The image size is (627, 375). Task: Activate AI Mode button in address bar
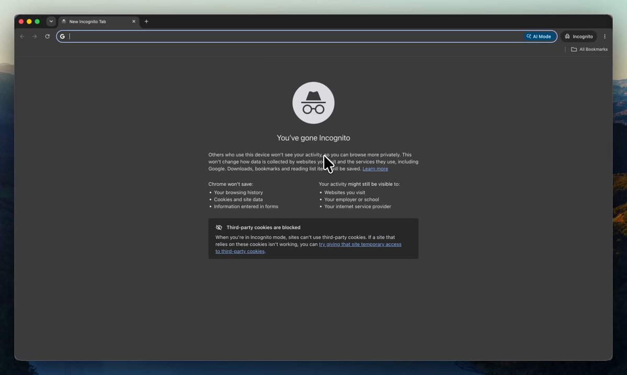[x=539, y=37]
